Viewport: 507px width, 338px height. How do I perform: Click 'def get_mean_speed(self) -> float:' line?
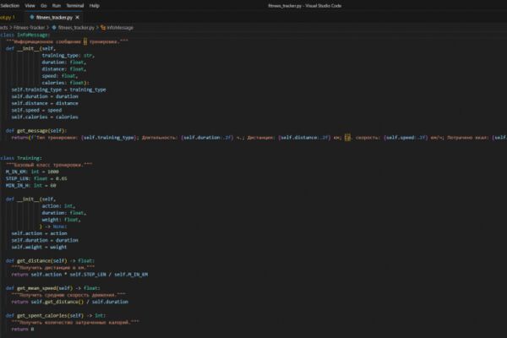coord(52,288)
